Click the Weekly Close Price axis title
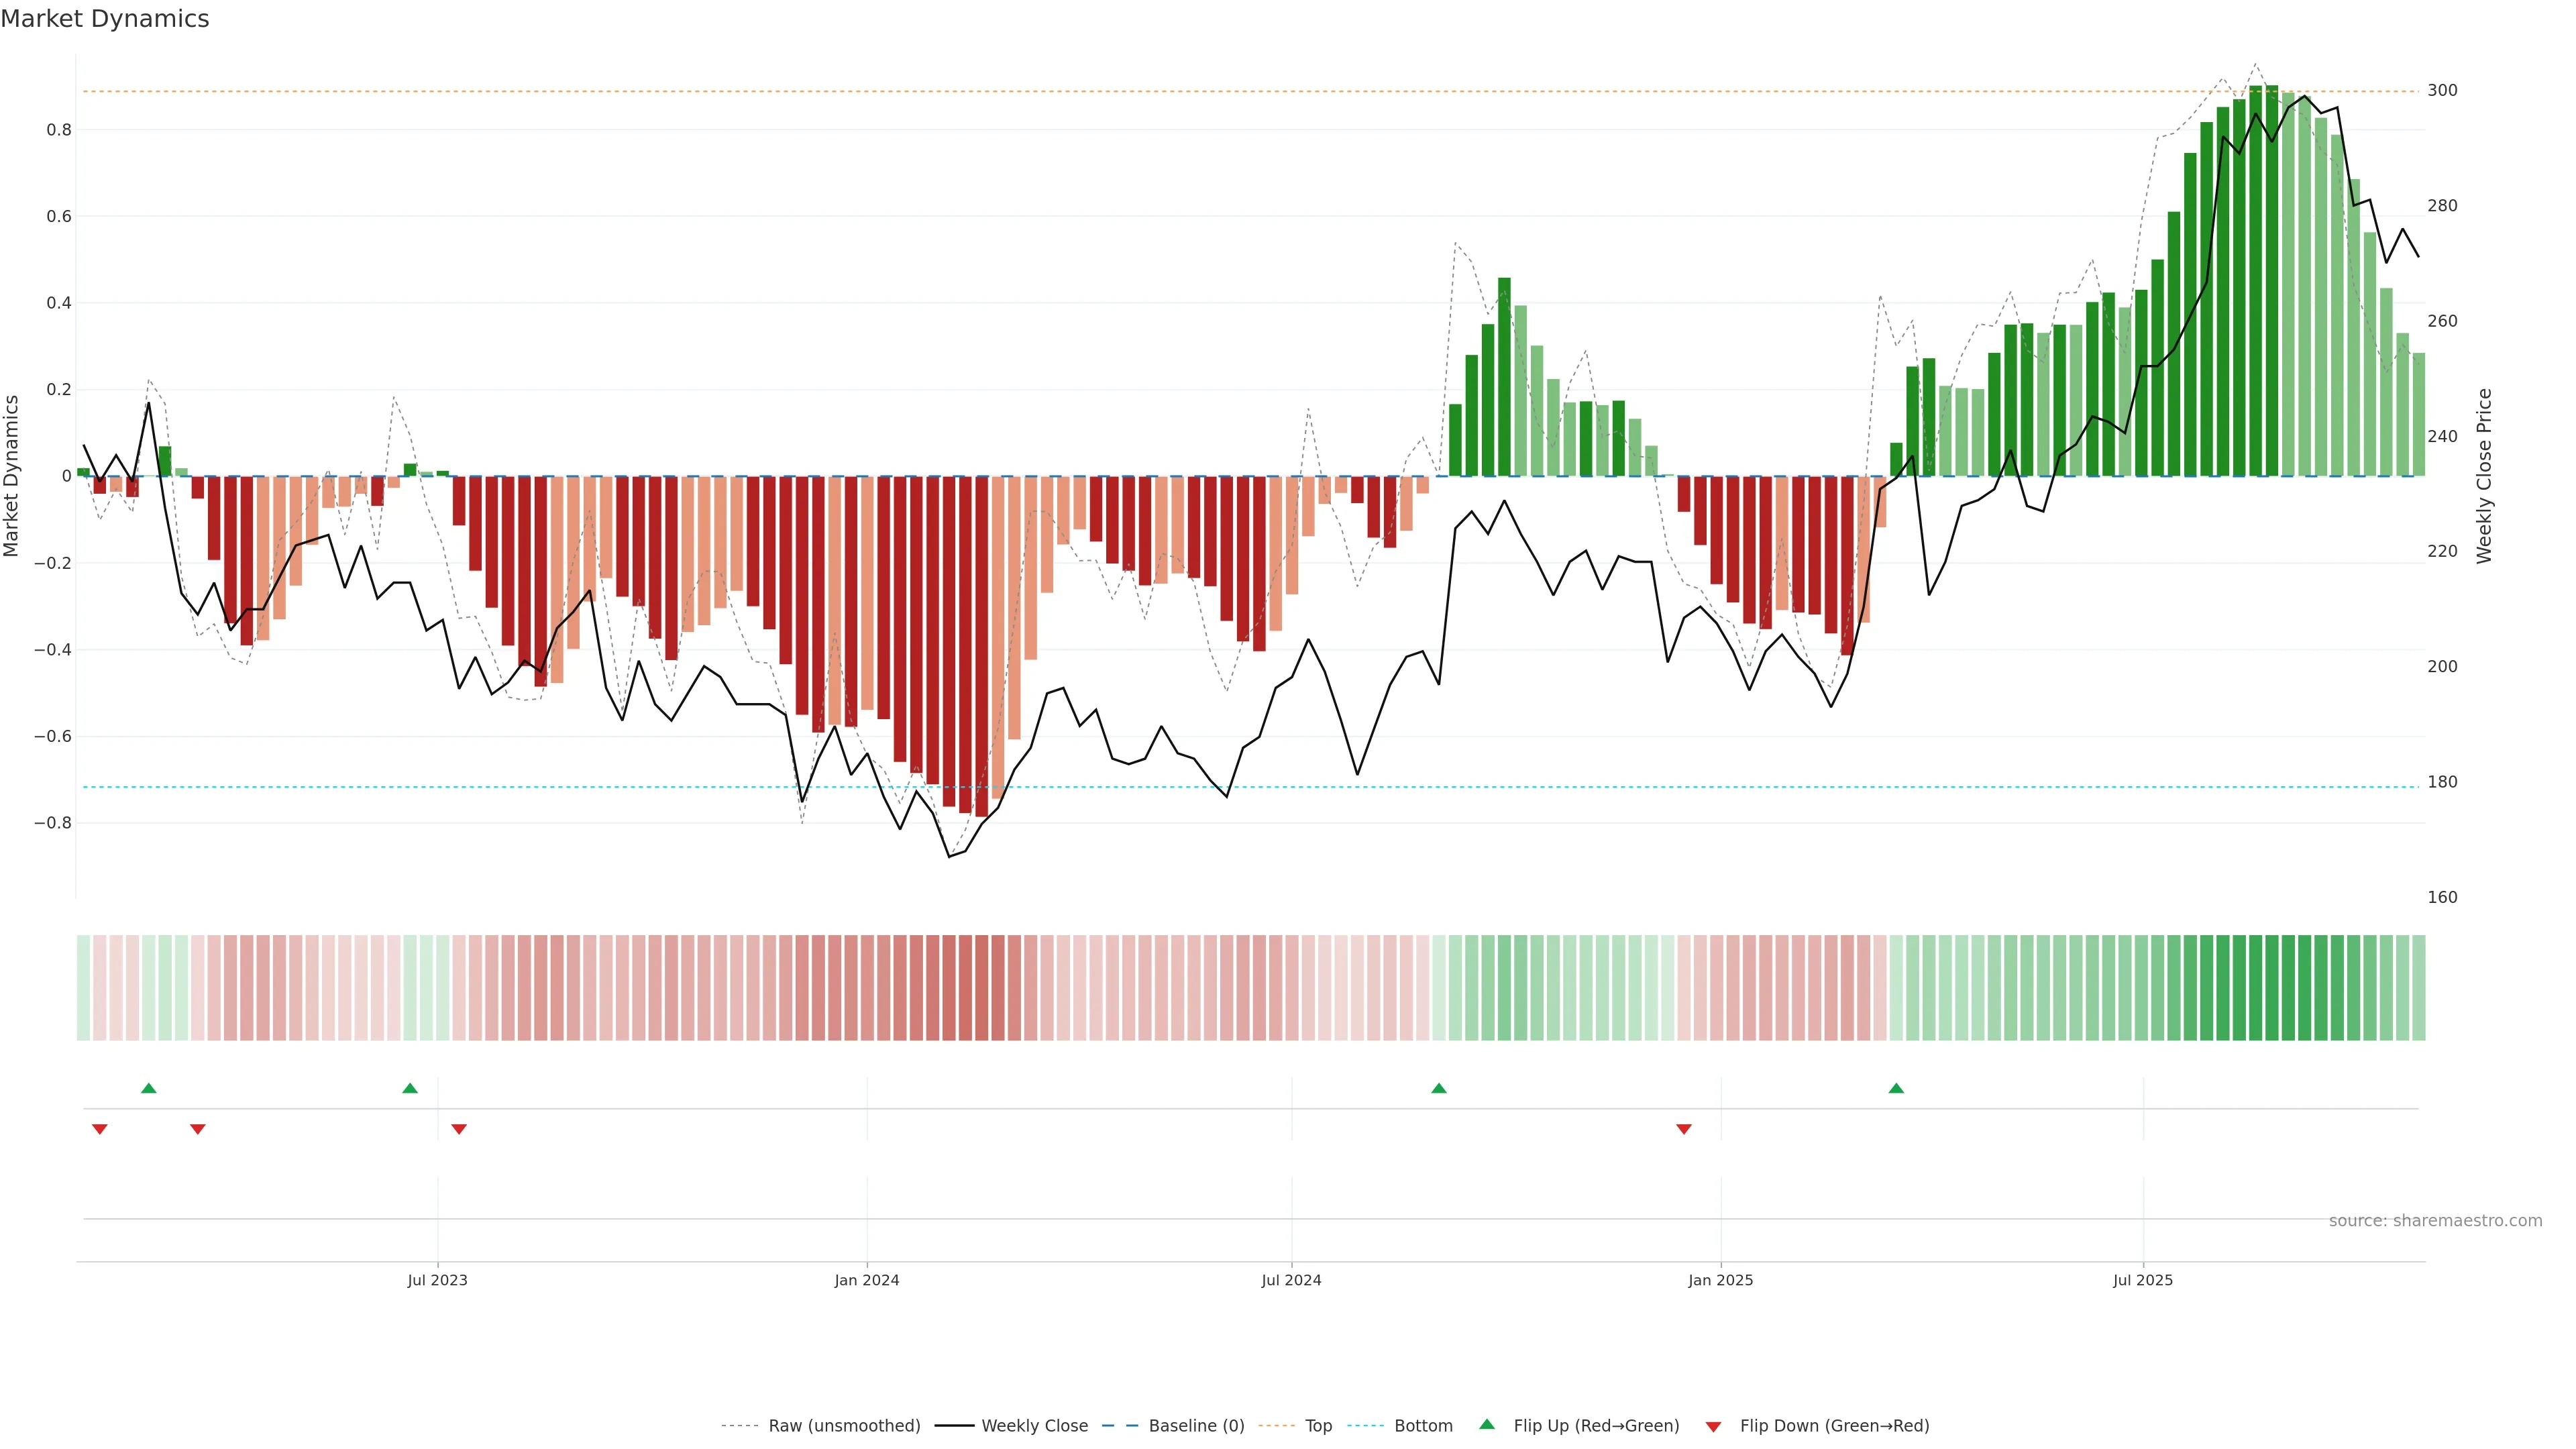This screenshot has height=1449, width=2576. (2484, 476)
